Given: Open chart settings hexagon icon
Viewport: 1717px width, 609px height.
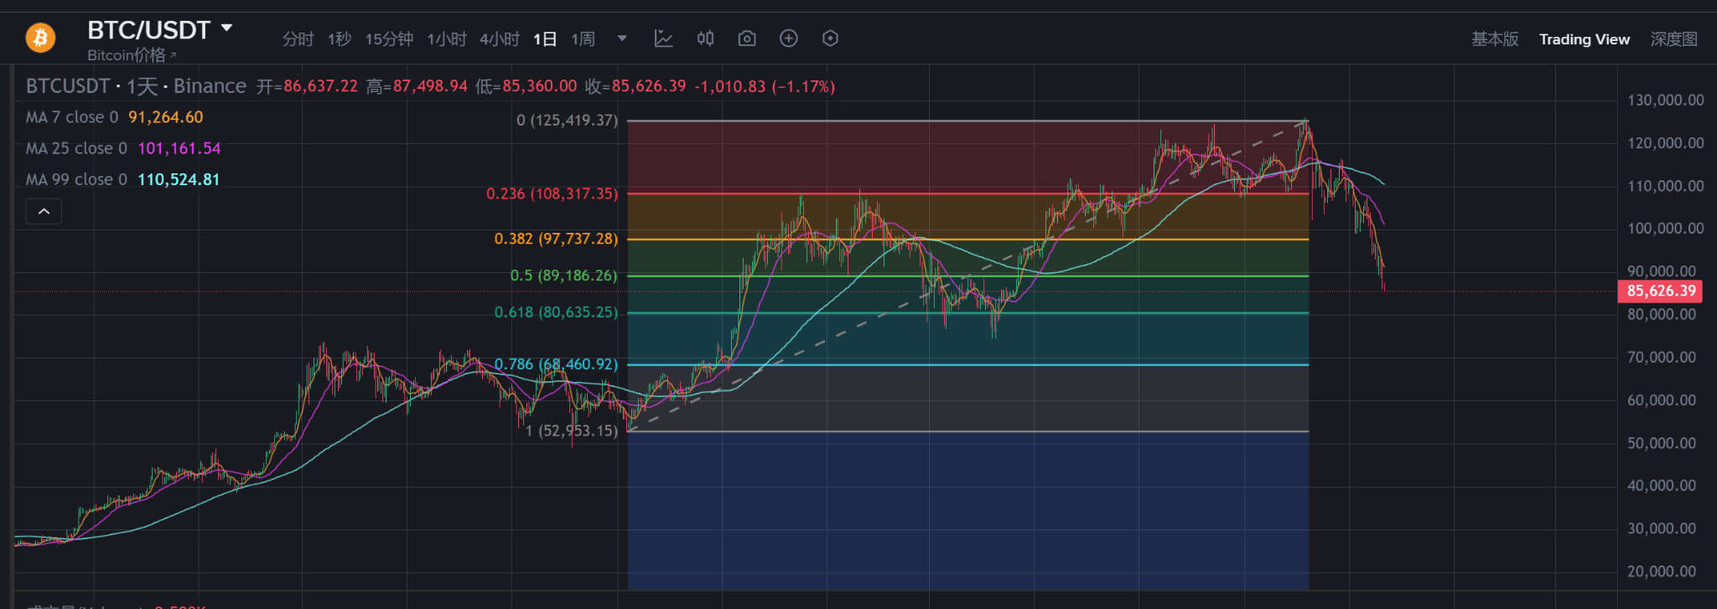Looking at the screenshot, I should (830, 39).
